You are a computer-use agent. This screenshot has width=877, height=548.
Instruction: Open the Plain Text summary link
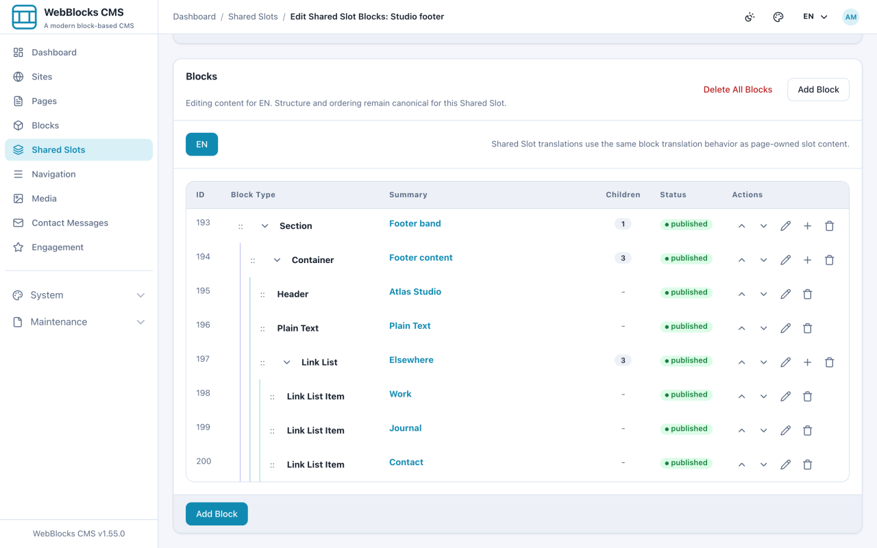click(x=410, y=326)
